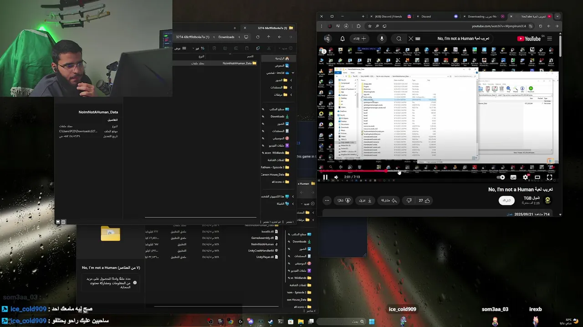The height and width of the screenshot is (327, 583).
Task: Open the Sort dropdown in Explorer toolbar
Action: coord(198,48)
